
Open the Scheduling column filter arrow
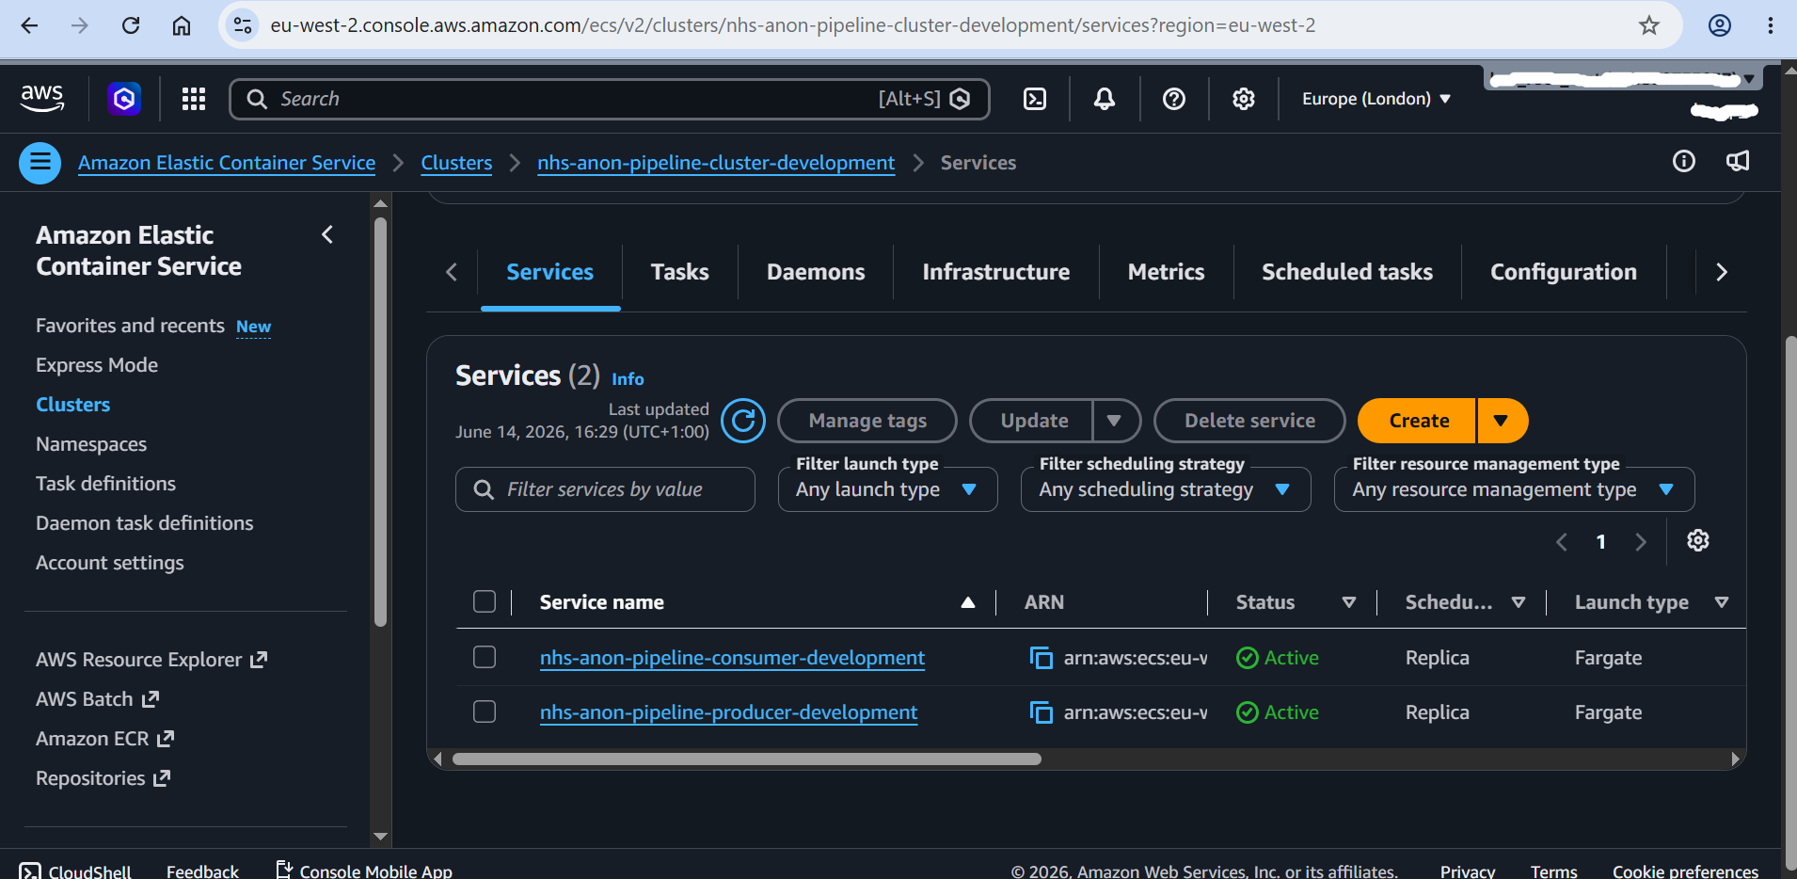tap(1519, 602)
